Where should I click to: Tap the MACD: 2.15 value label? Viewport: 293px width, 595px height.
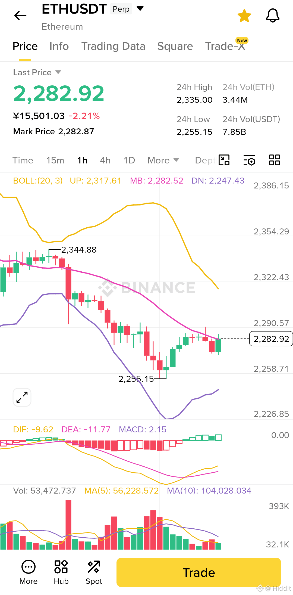pyautogui.click(x=143, y=429)
